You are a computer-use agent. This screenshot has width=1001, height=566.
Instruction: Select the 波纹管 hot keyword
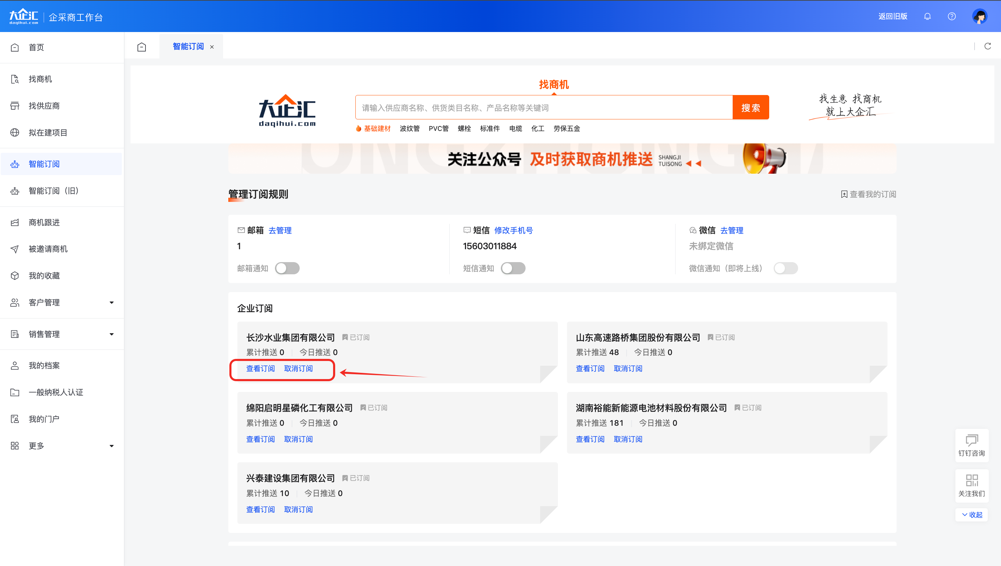410,129
